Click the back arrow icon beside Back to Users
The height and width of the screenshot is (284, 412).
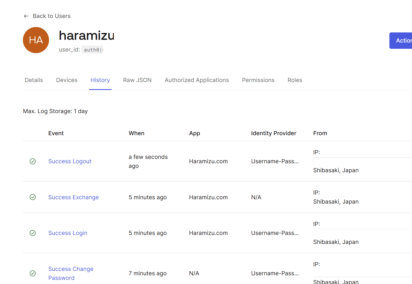coord(26,16)
